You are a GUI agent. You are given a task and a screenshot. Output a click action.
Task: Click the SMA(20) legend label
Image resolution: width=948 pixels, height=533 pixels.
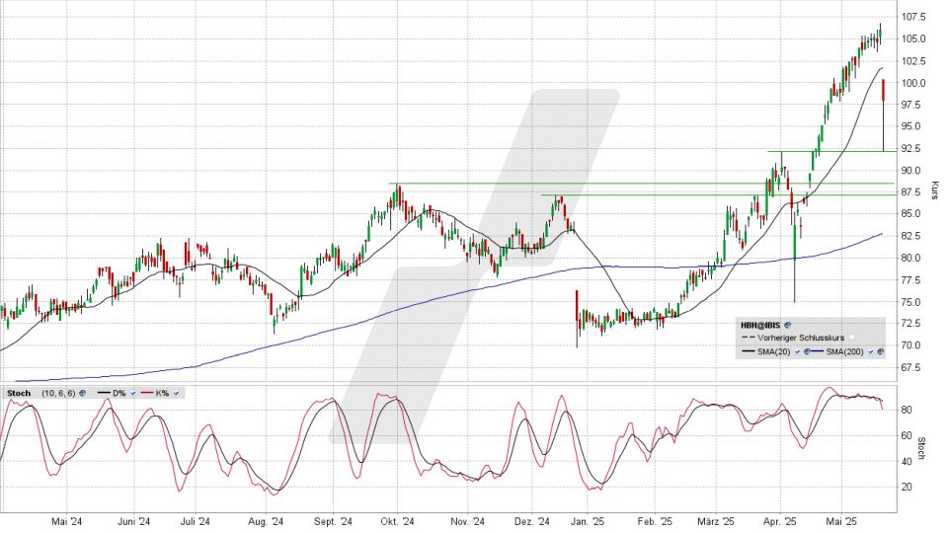pyautogui.click(x=774, y=351)
